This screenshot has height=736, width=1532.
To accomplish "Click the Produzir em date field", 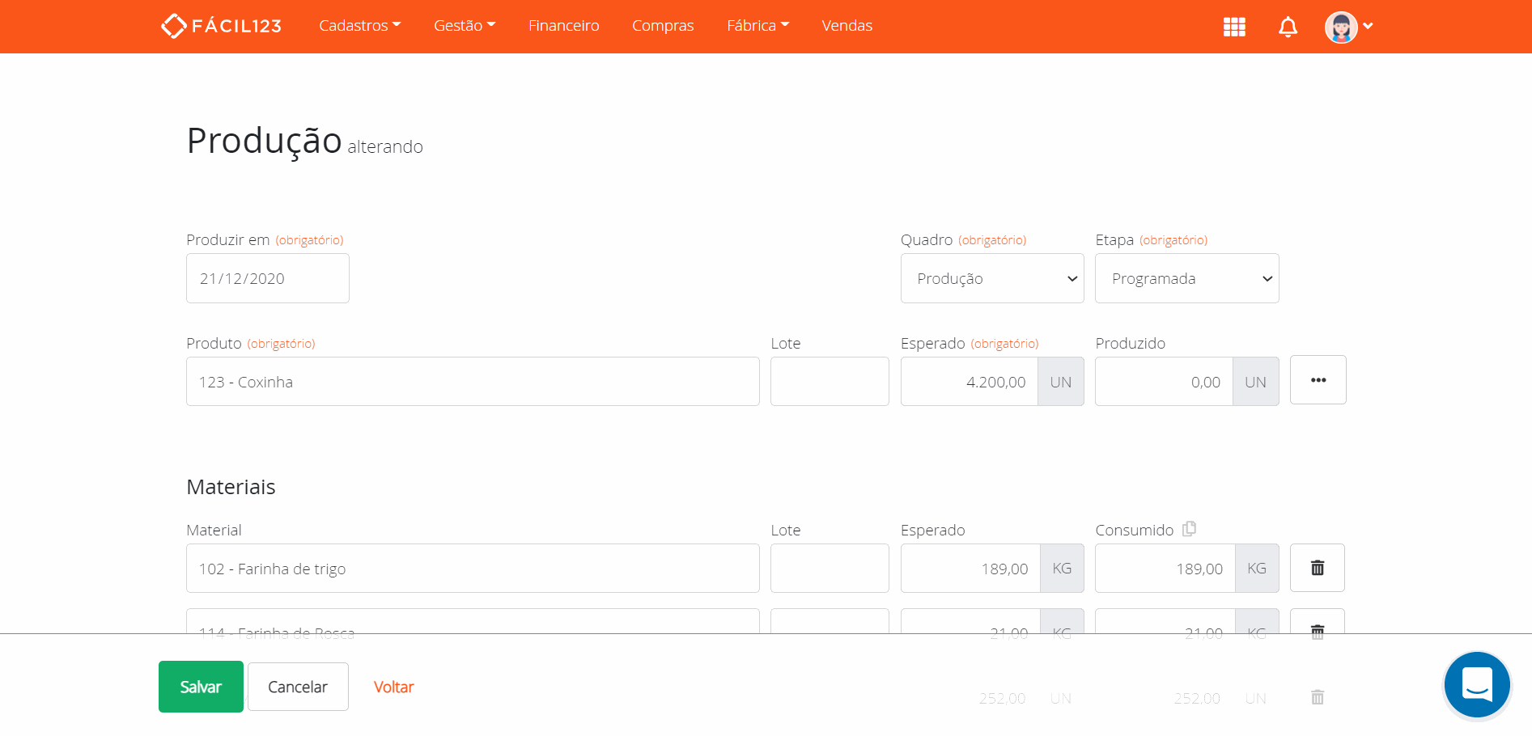I will pyautogui.click(x=267, y=278).
